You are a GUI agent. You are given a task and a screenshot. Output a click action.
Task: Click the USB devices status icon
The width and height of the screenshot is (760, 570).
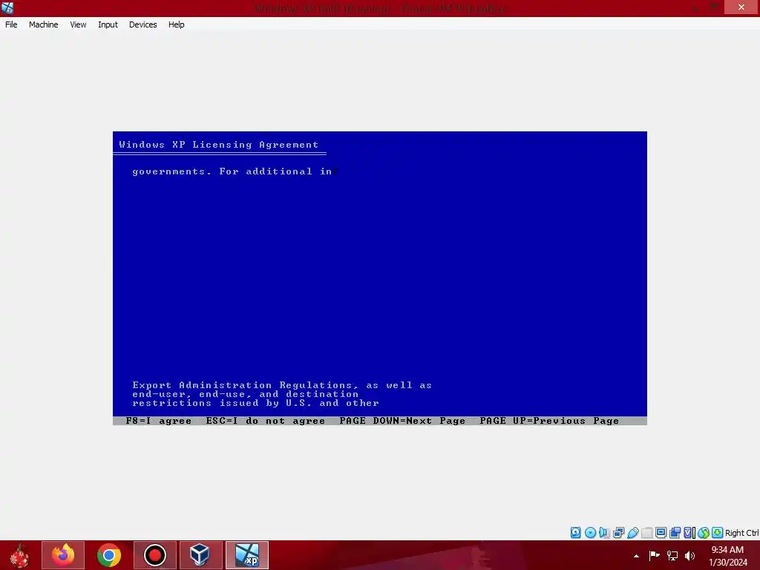632,533
